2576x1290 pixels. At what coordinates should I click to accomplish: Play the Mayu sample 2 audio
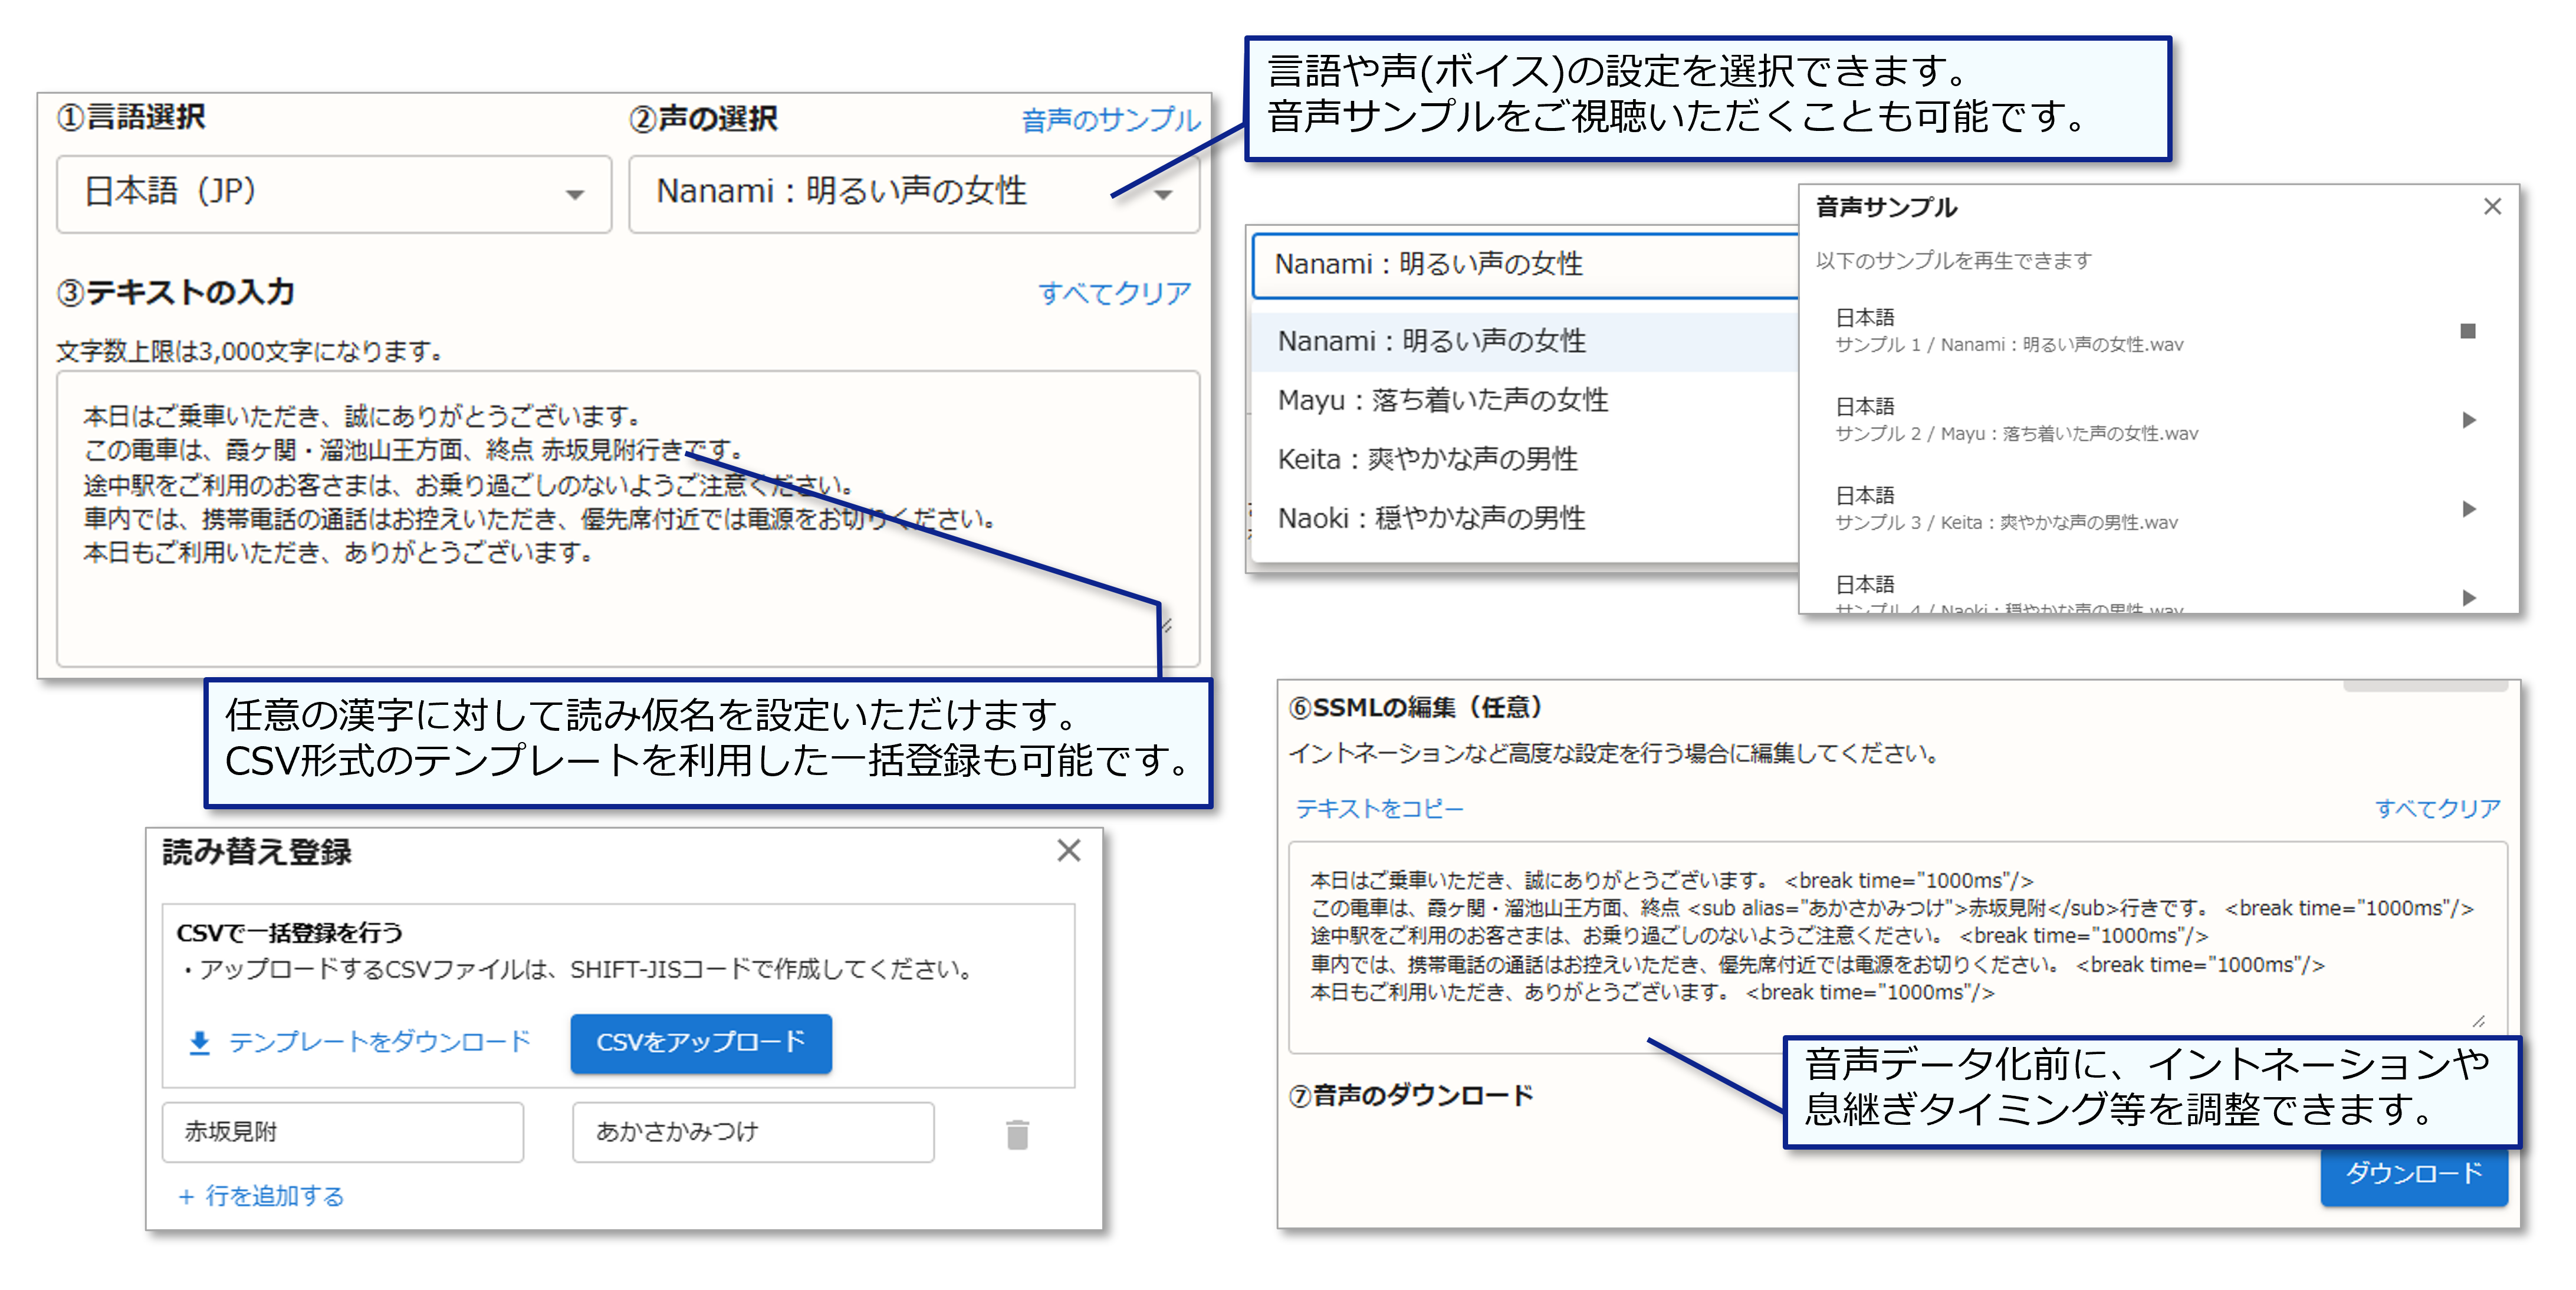[2468, 420]
